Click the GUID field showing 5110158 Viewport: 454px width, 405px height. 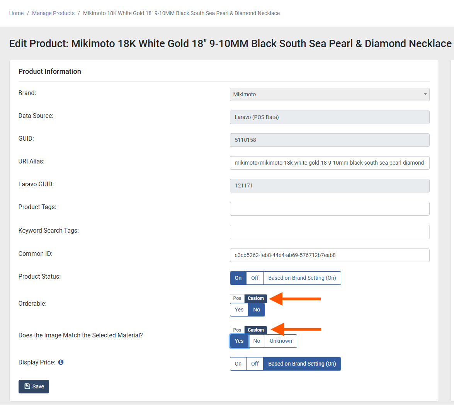tap(330, 140)
